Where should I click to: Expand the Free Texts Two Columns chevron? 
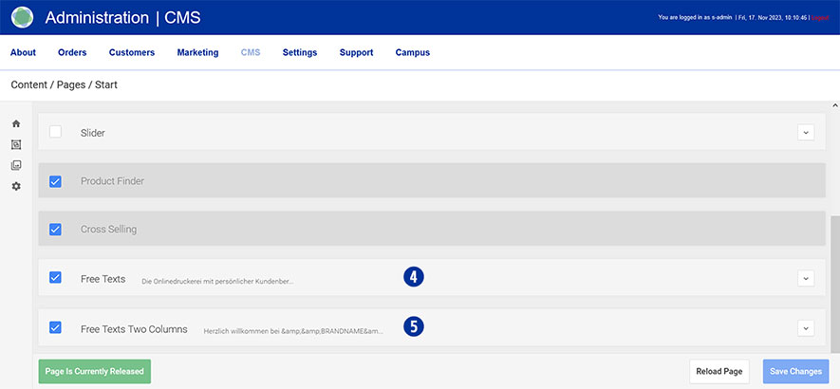click(806, 328)
